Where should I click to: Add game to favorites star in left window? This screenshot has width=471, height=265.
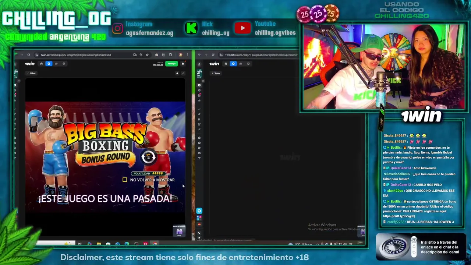177,73
